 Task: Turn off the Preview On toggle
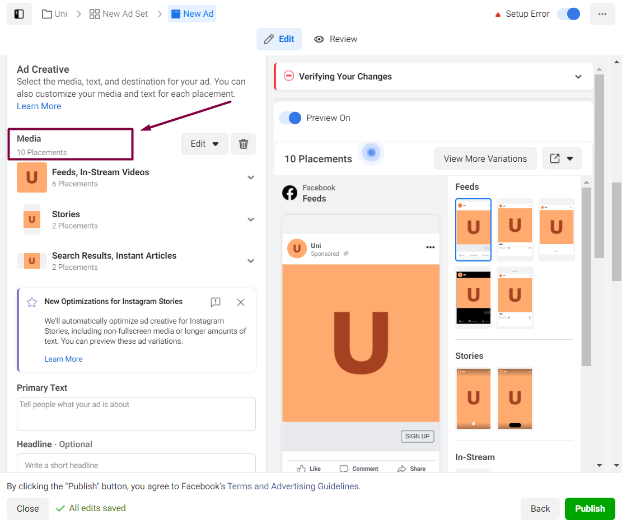pyautogui.click(x=290, y=118)
